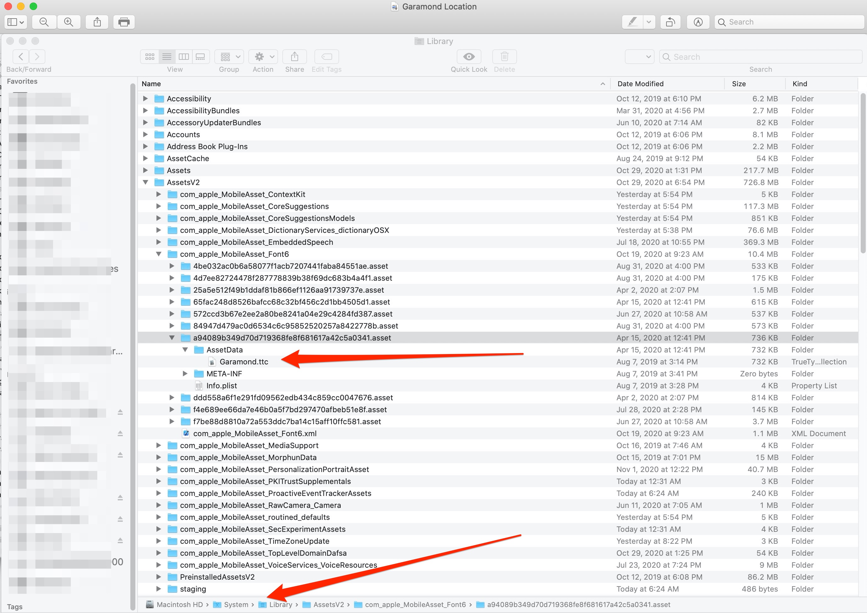Open AssetsV2 from the breadcrumb path bar
Screen dimensions: 867x613
coord(329,604)
